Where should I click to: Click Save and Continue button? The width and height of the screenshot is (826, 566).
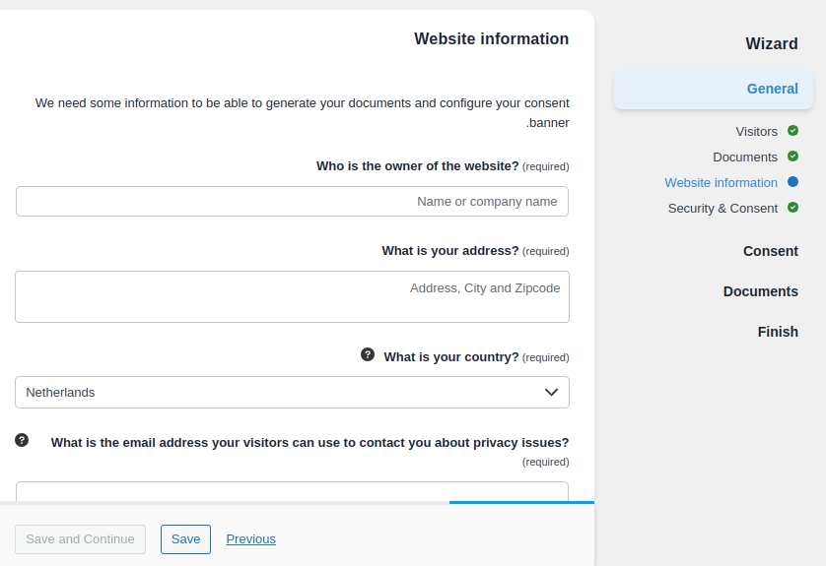(80, 538)
